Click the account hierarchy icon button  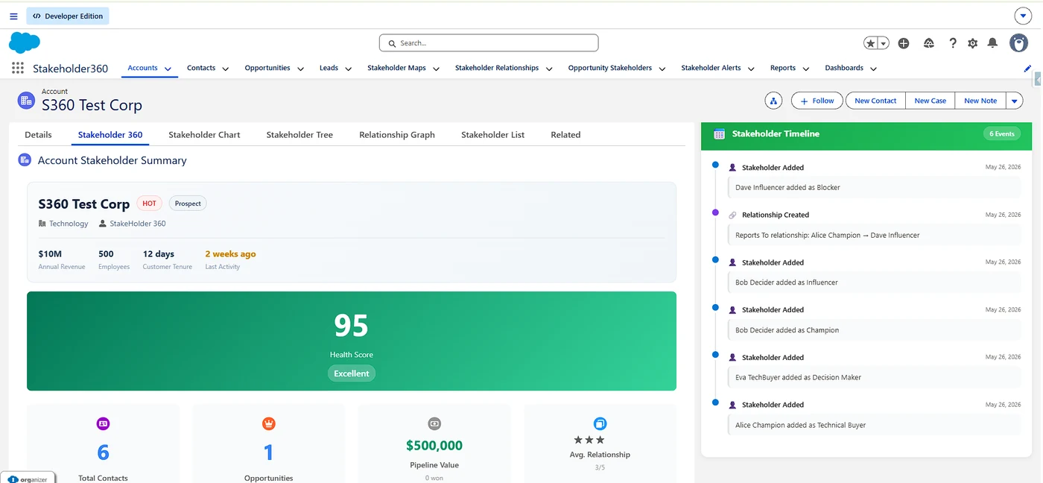(773, 101)
